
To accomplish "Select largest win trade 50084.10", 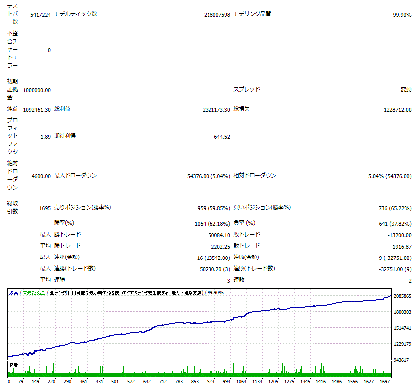I will point(219,236).
